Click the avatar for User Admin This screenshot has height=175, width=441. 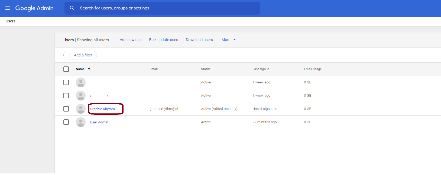81,122
